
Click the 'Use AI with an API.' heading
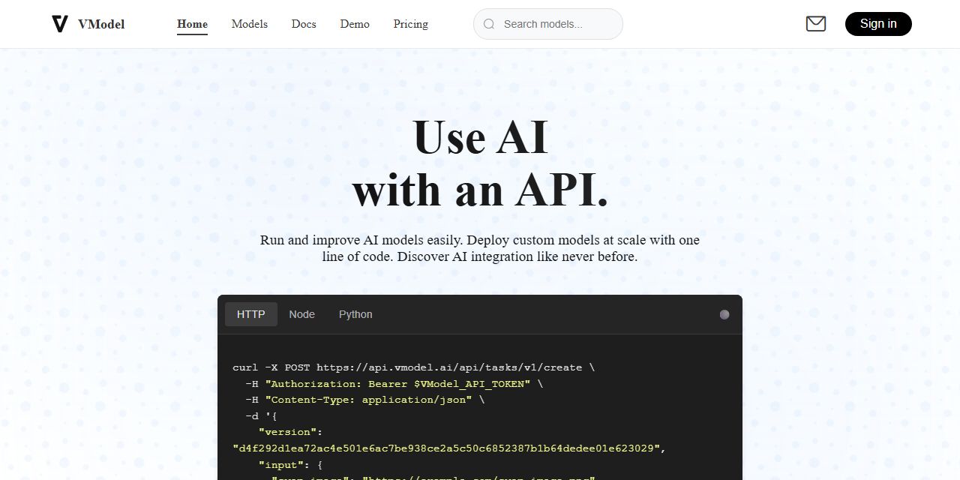point(480,163)
